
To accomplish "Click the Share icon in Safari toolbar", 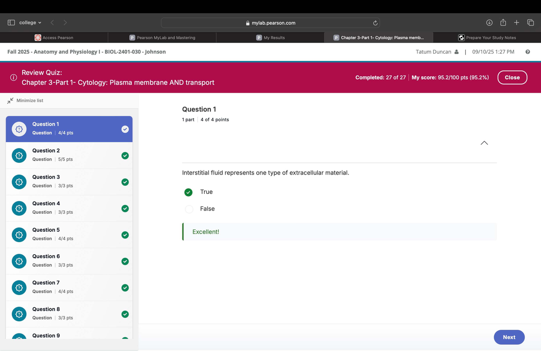I will (x=502, y=22).
